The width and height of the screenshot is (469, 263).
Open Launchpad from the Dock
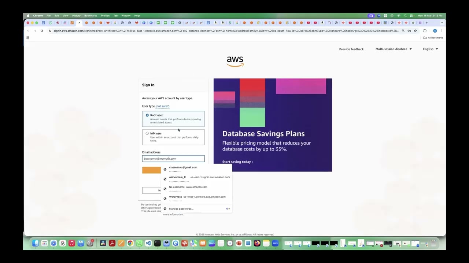(44, 243)
